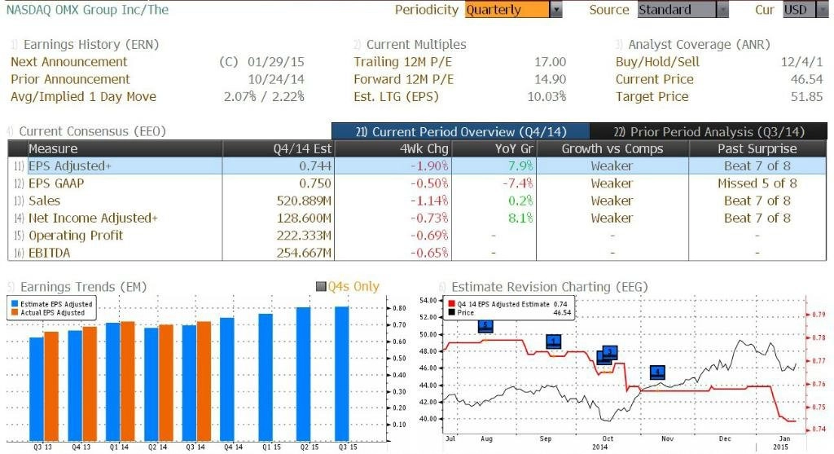
Task: Click the red Q4 14 EPS estimate legend icon
Action: tap(452, 303)
